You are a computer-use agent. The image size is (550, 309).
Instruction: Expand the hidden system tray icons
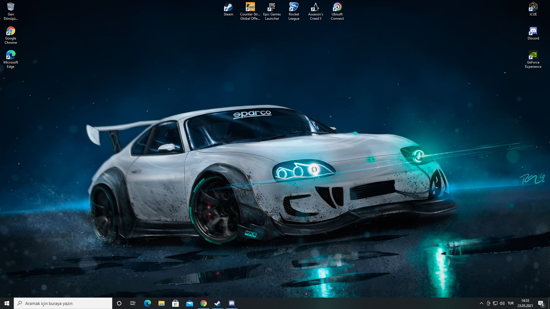(x=481, y=303)
